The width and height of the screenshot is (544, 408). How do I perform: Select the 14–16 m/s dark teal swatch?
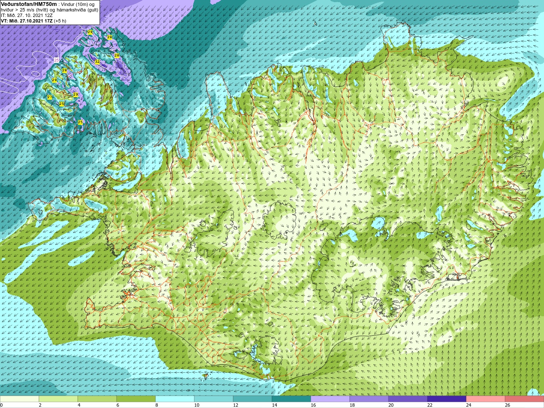click(292, 399)
